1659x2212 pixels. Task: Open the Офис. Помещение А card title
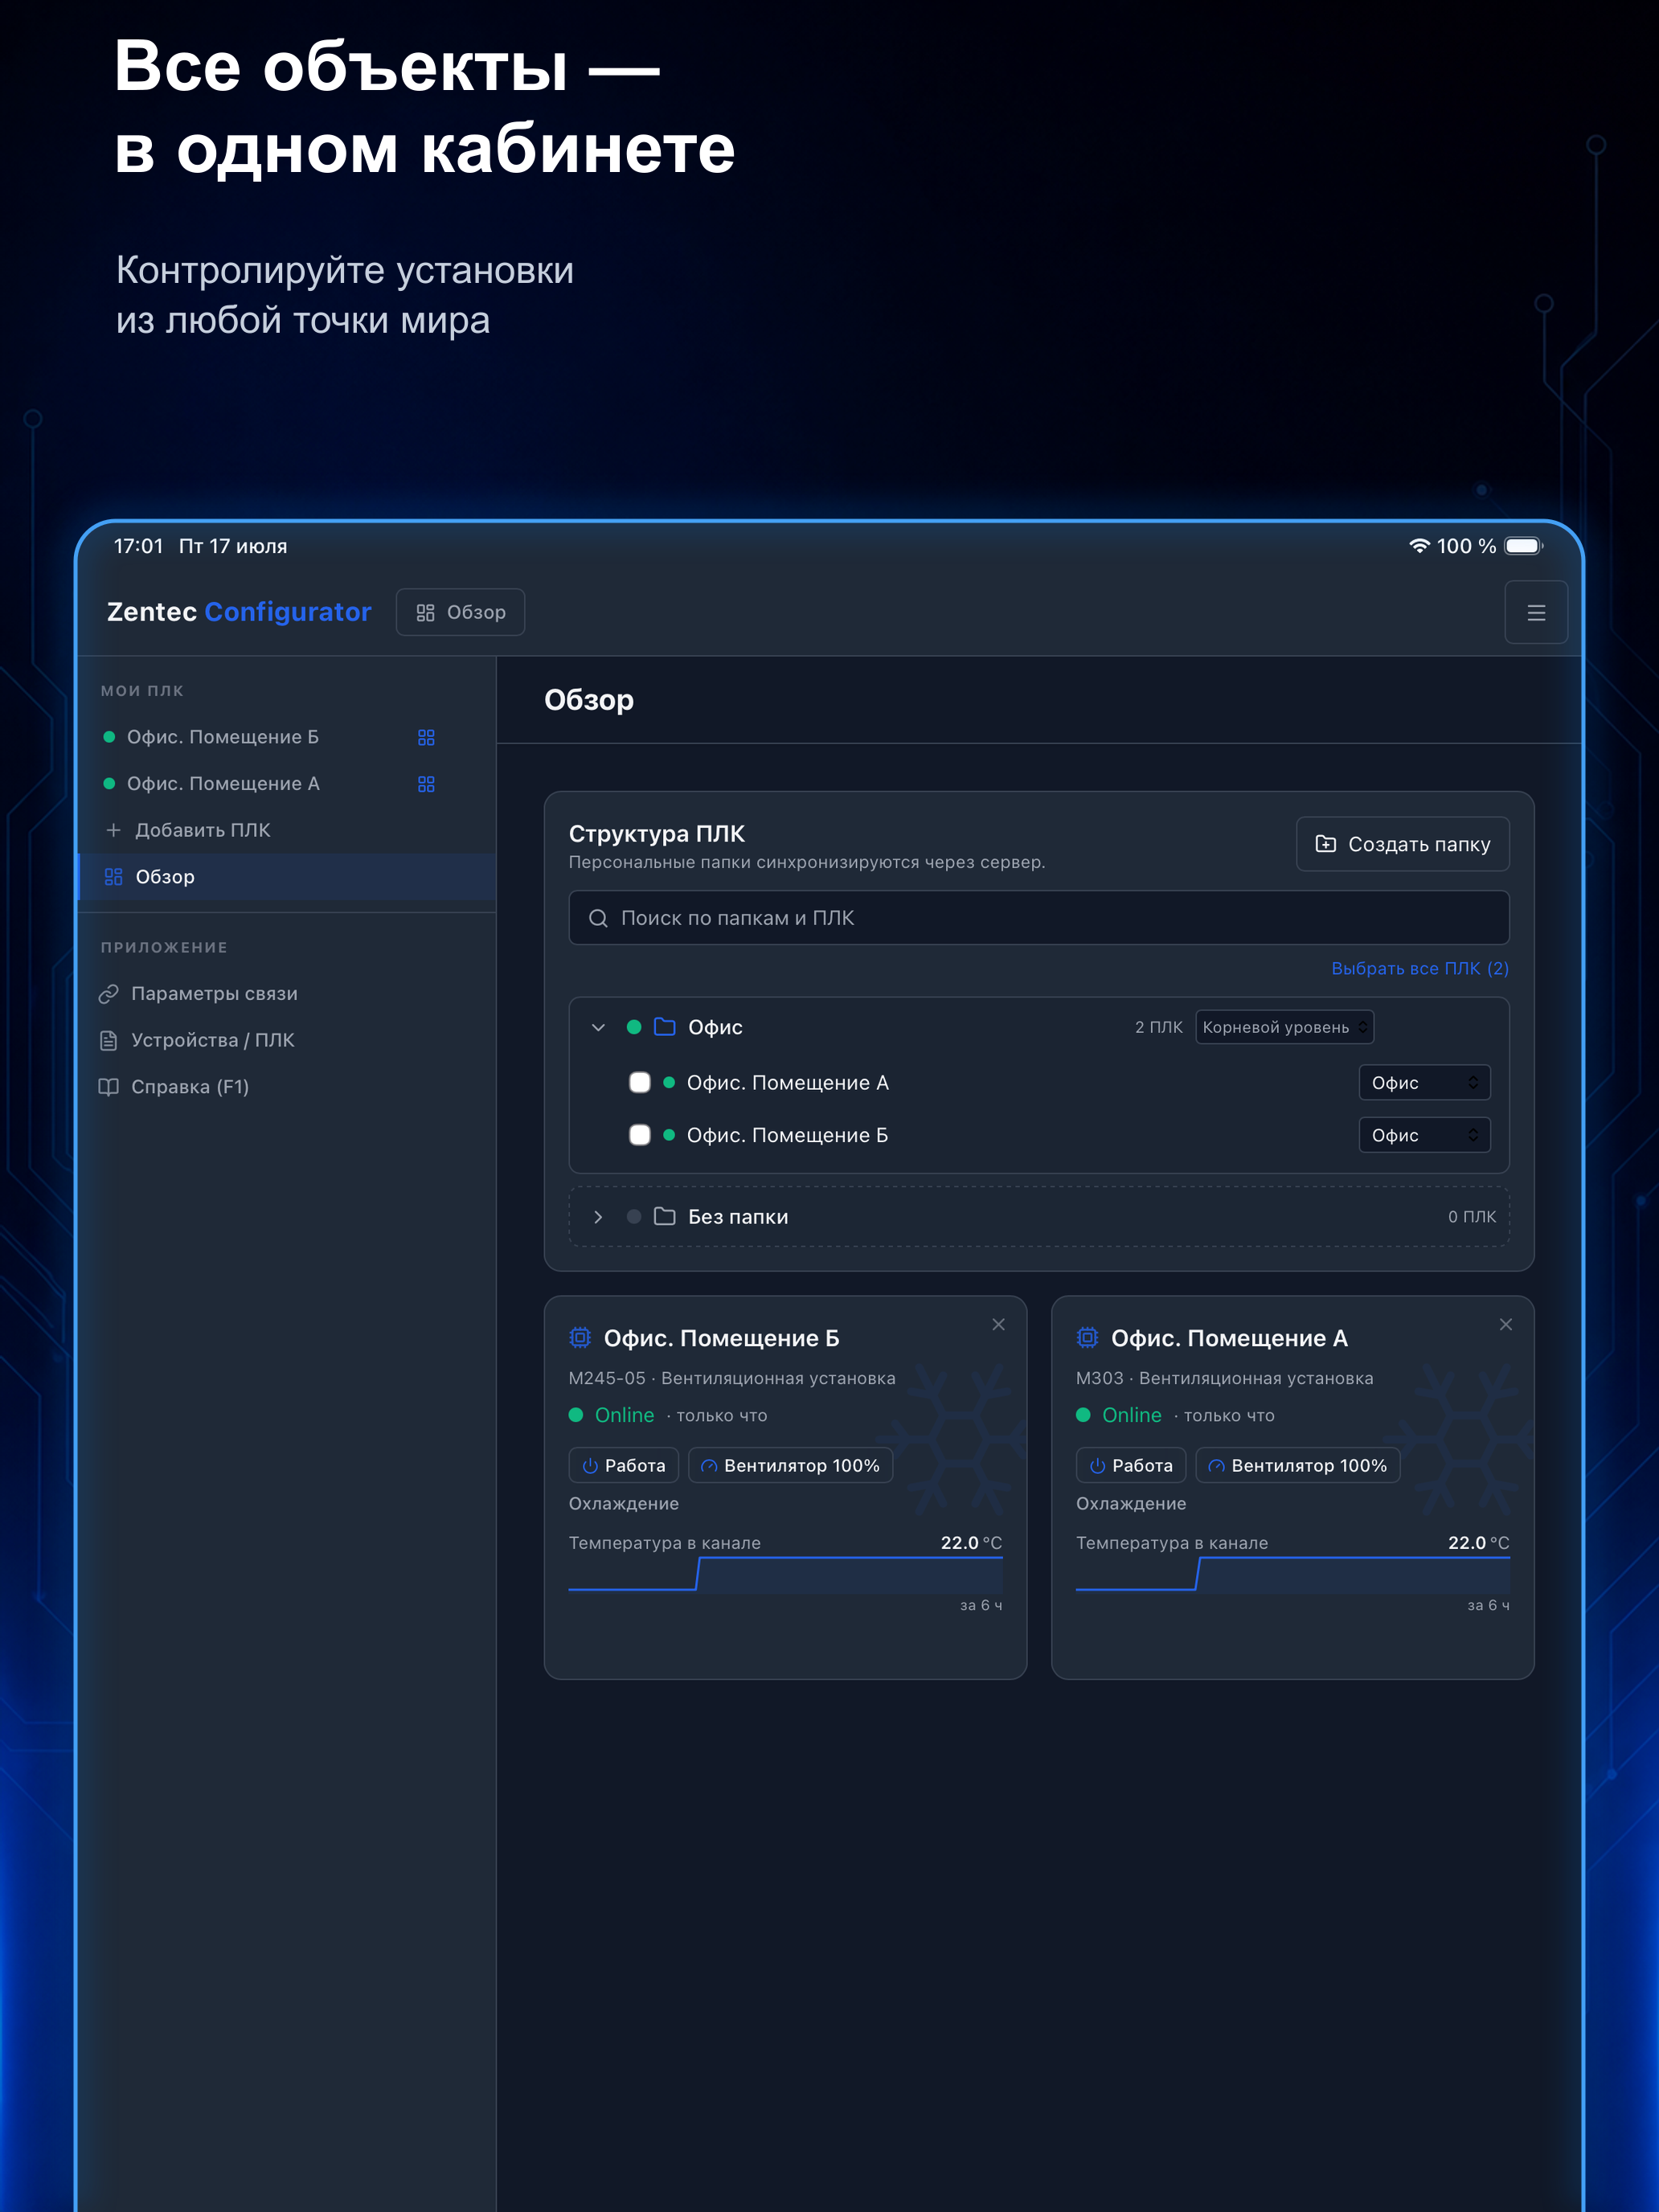coord(1229,1338)
